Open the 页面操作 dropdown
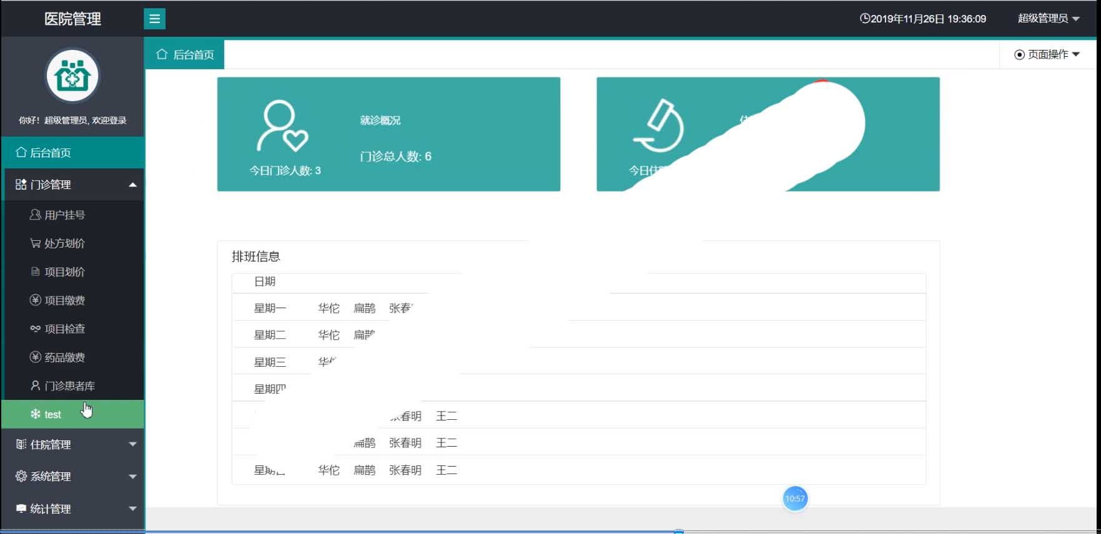This screenshot has width=1101, height=534. [x=1047, y=55]
